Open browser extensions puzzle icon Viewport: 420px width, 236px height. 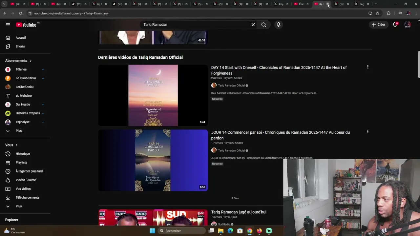pyautogui.click(x=388, y=13)
